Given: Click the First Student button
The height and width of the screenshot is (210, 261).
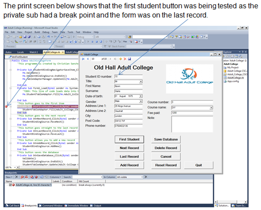Looking at the screenshot, I should (x=129, y=139).
